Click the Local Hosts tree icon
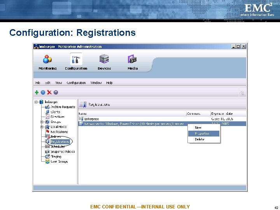 (47, 127)
